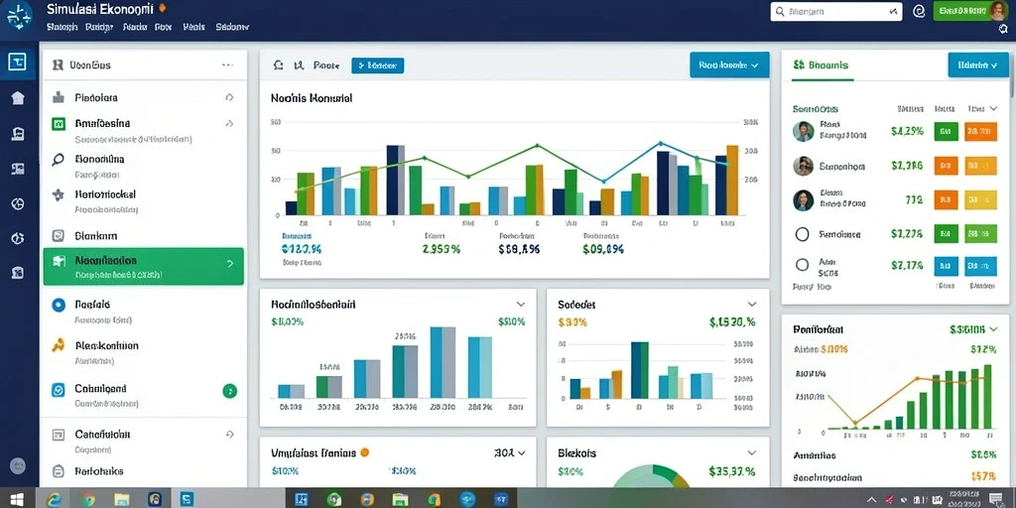Open the three-dot menu in the left panel header
This screenshot has width=1016, height=508.
(x=227, y=64)
